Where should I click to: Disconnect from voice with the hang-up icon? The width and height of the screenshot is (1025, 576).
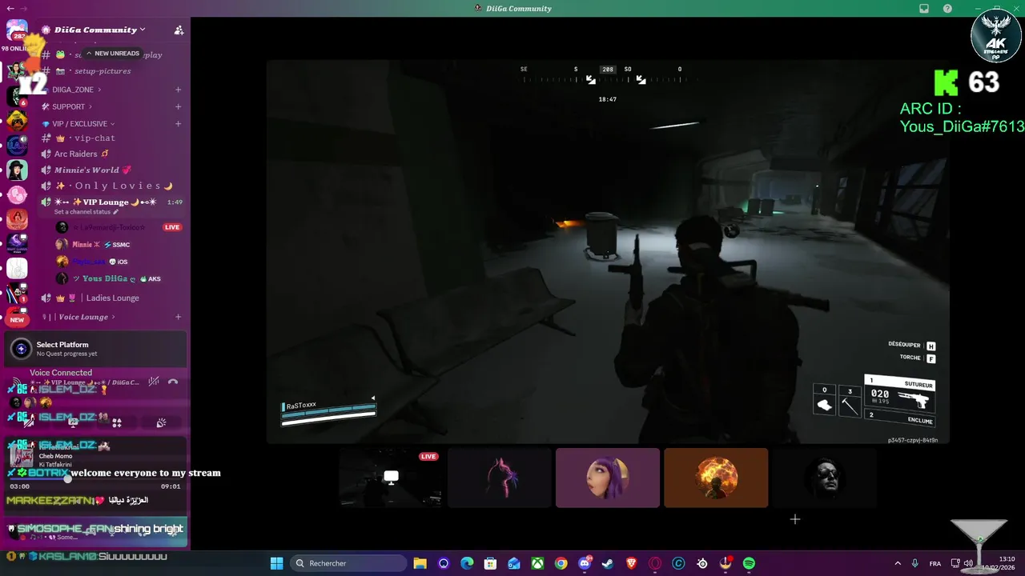(x=173, y=382)
